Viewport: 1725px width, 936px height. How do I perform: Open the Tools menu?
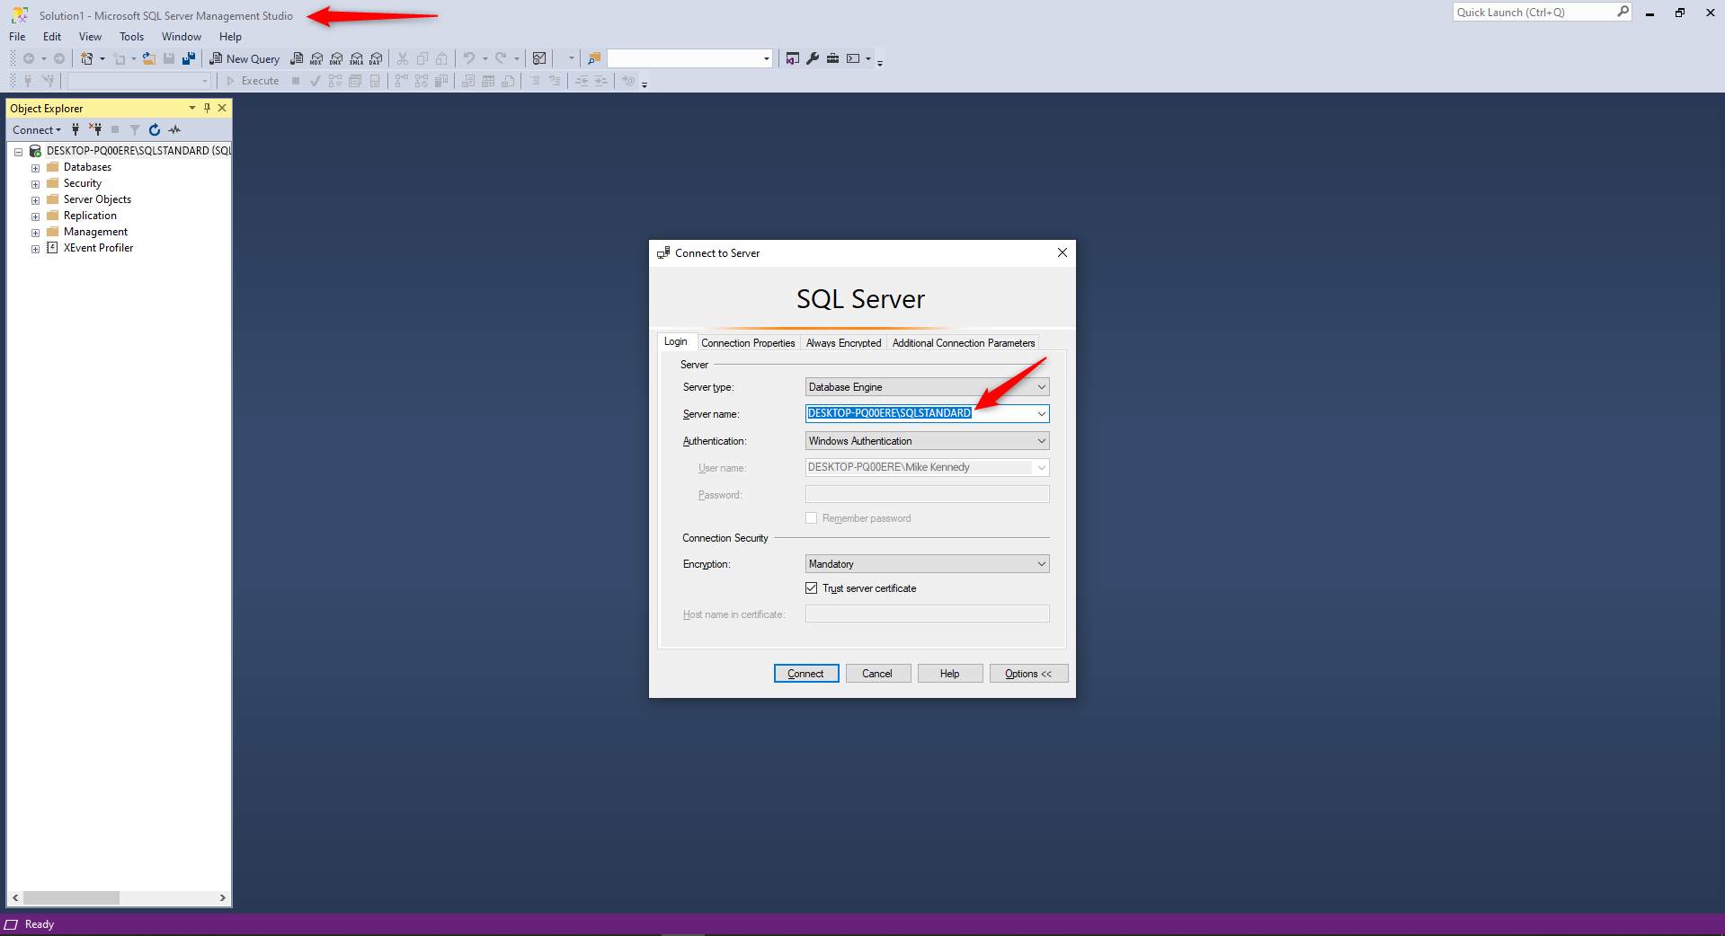(x=131, y=37)
